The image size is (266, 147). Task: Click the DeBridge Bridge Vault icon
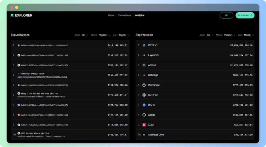[19, 74]
